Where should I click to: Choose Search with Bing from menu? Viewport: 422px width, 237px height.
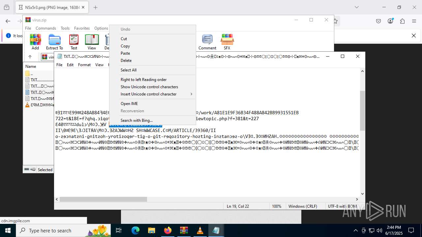(153, 120)
